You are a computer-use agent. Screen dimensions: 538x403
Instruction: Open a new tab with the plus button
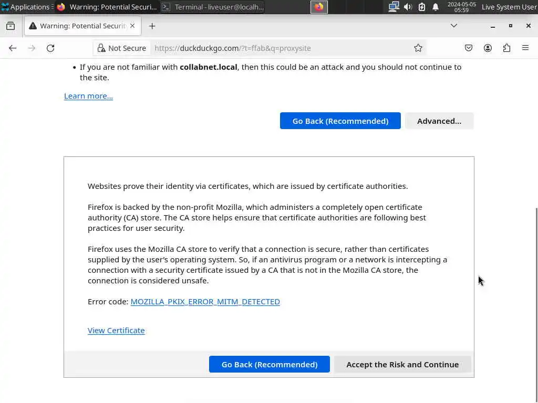(152, 26)
